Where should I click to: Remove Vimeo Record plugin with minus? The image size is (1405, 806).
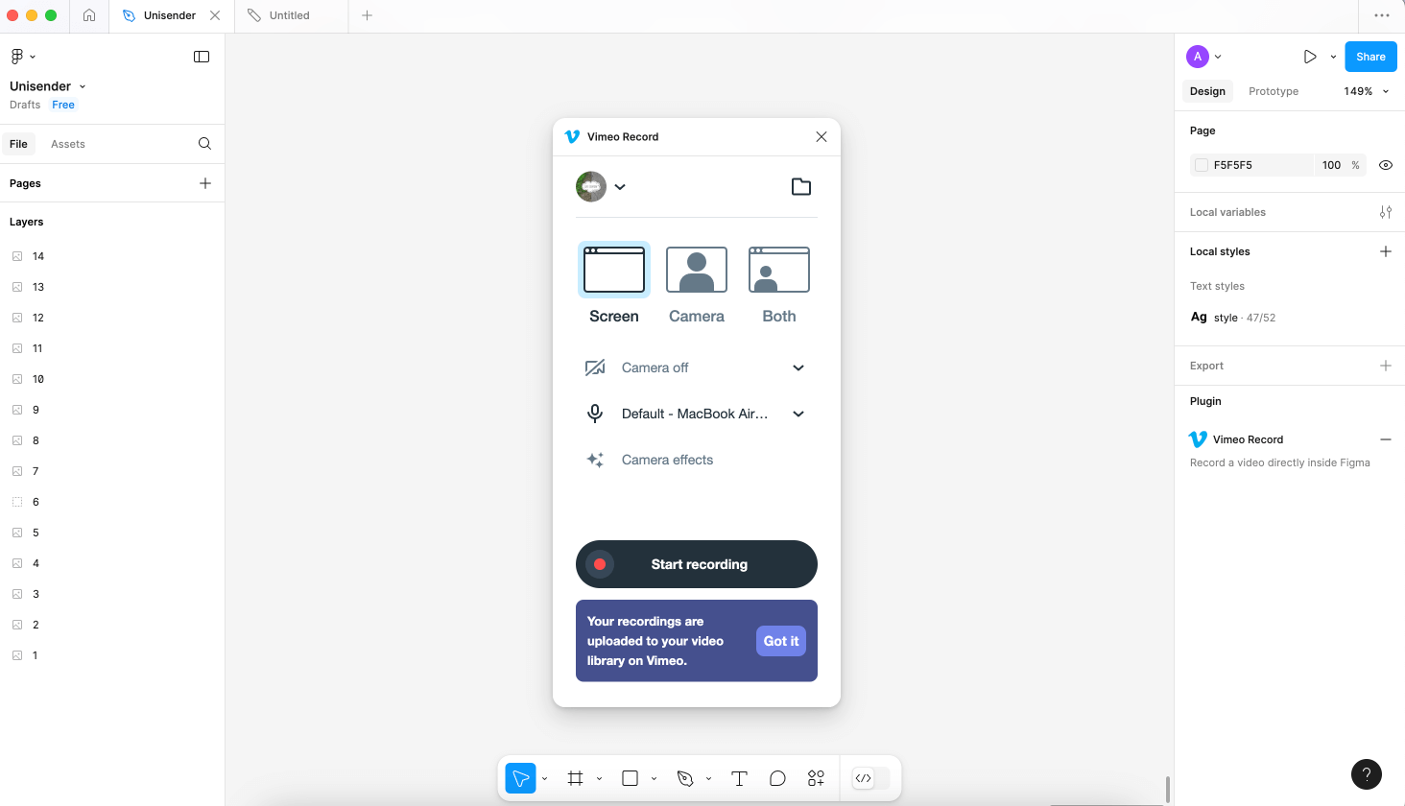[x=1386, y=439]
